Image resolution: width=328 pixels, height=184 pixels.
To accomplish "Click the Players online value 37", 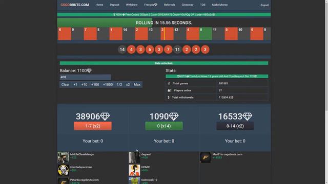I will coord(220,90).
